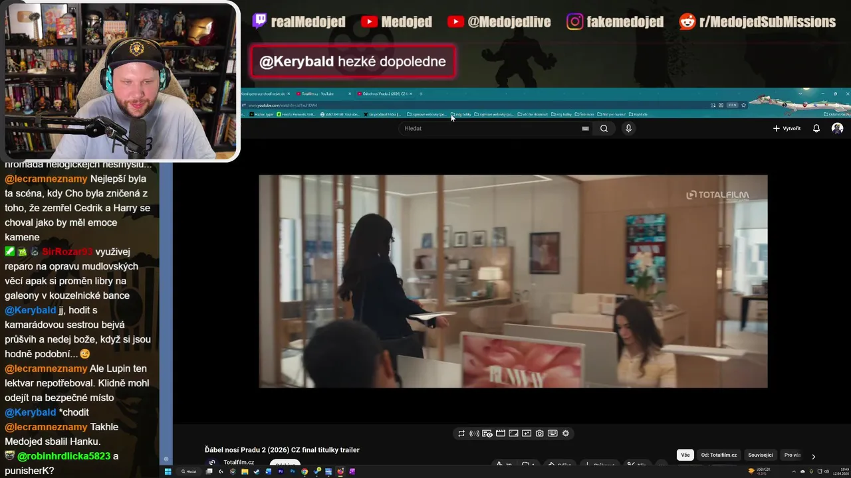Select the Související filter chip
This screenshot has width=851, height=478.
click(x=761, y=455)
